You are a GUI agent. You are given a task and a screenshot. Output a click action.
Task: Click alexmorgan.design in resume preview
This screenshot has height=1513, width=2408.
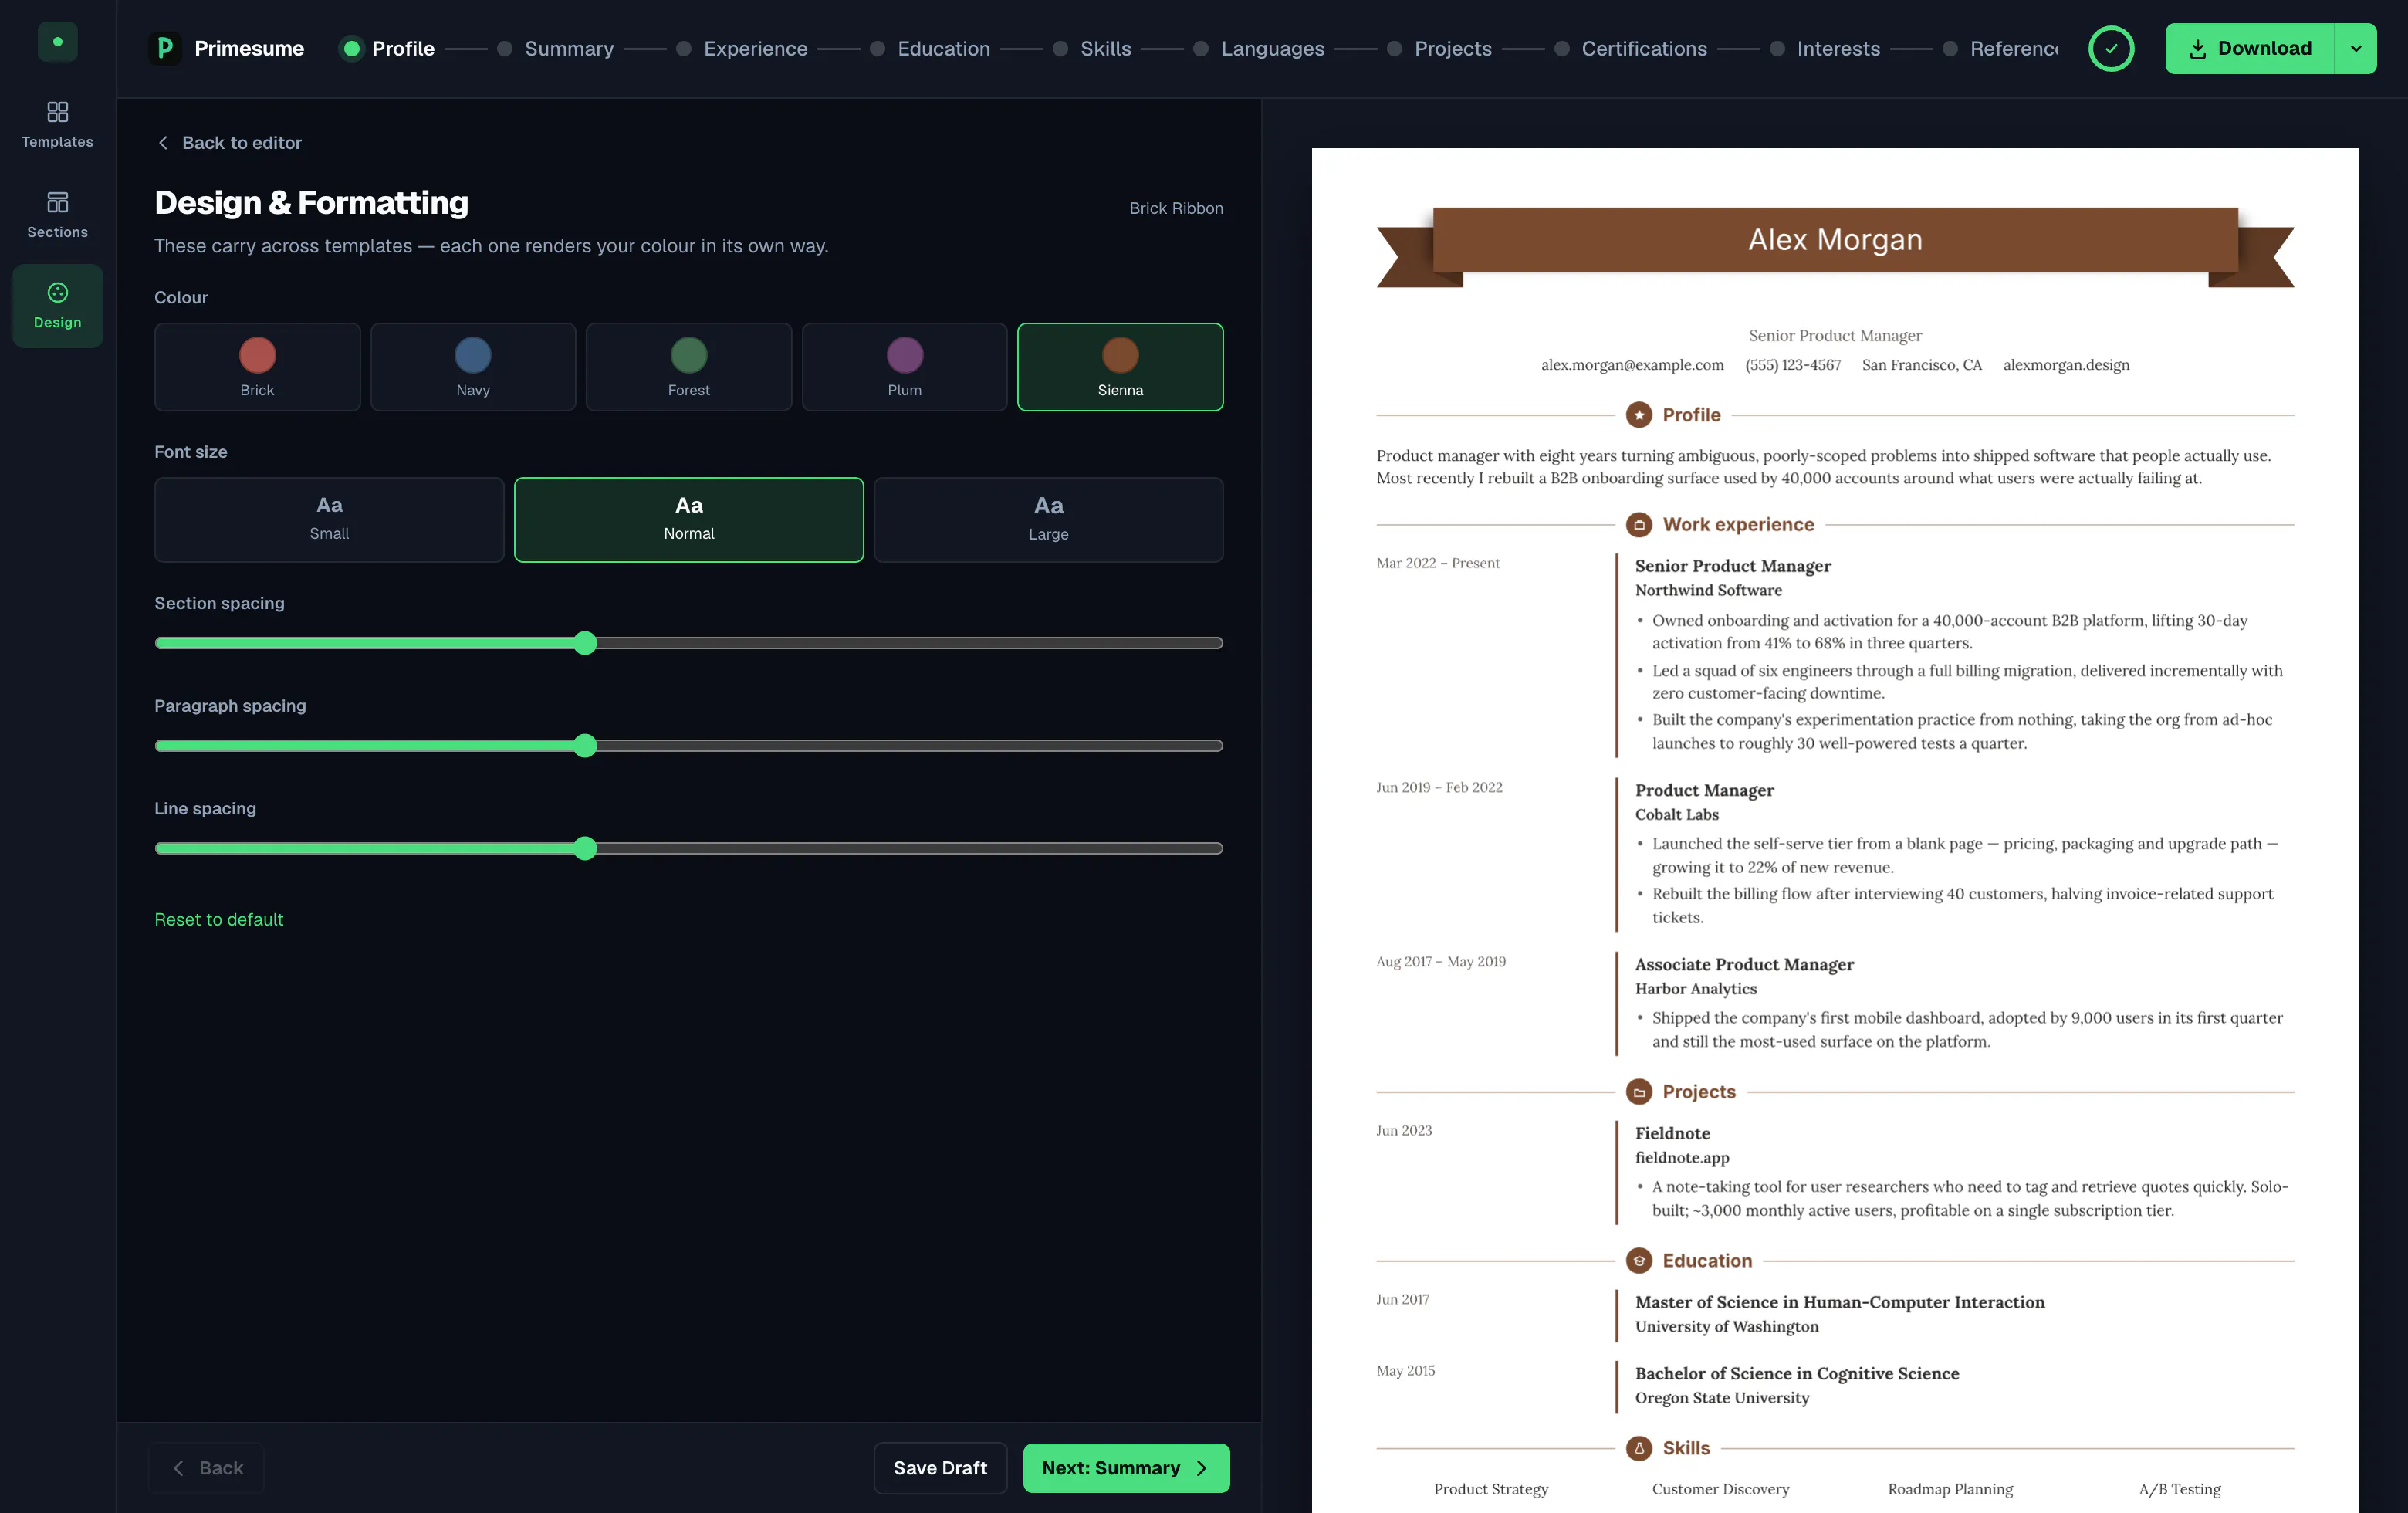coord(2066,365)
